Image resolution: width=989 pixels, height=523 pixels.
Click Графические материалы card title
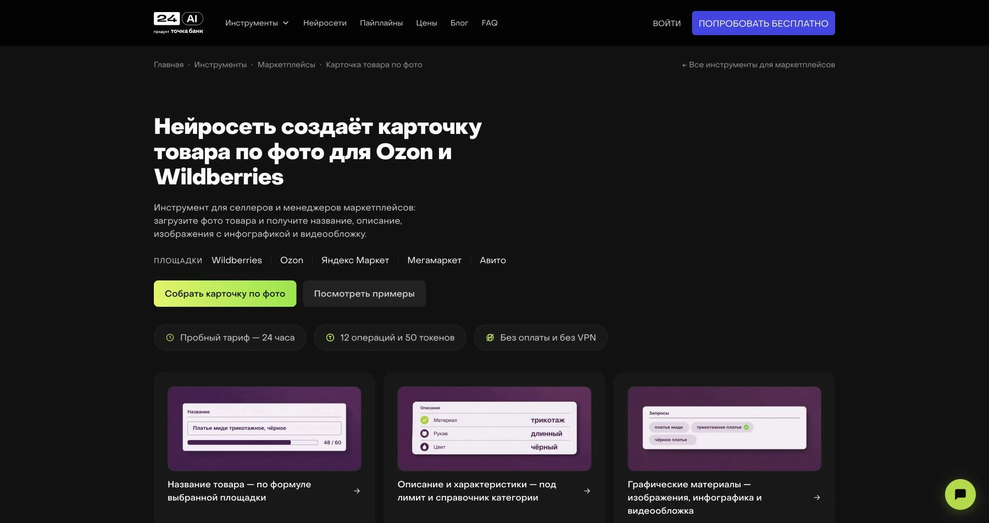[x=694, y=498]
